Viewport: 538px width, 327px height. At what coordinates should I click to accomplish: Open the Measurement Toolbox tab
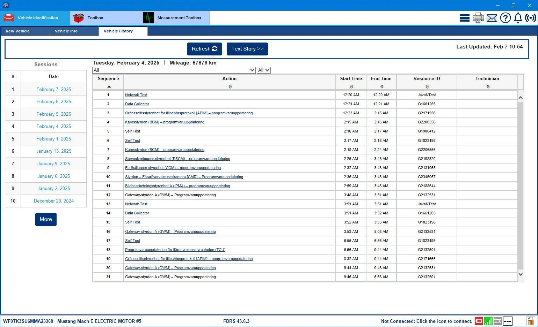click(175, 18)
